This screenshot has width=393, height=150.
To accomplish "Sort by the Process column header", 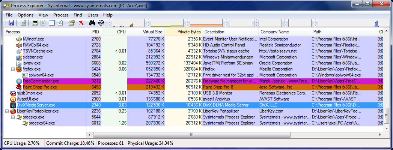I will point(45,32).
